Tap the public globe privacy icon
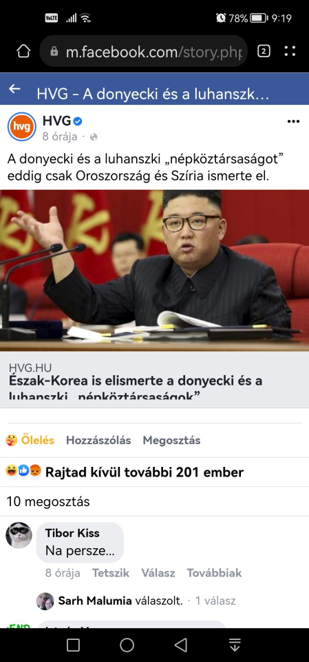The image size is (309, 662). pos(94,137)
